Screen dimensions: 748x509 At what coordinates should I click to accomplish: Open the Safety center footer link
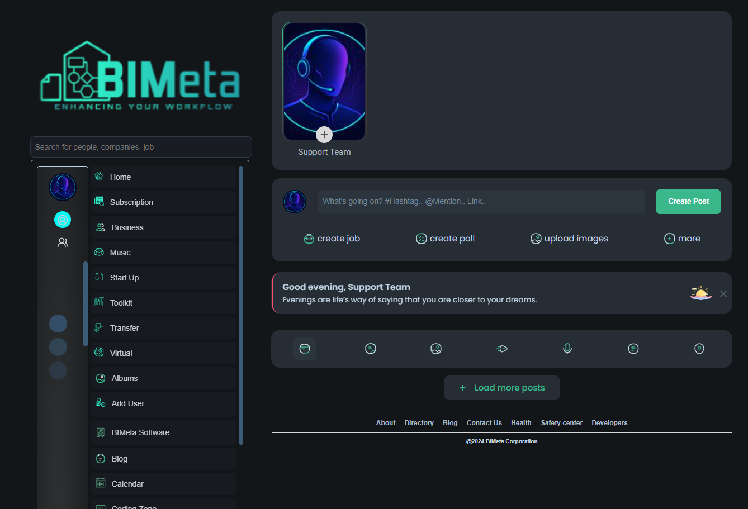[x=561, y=423]
